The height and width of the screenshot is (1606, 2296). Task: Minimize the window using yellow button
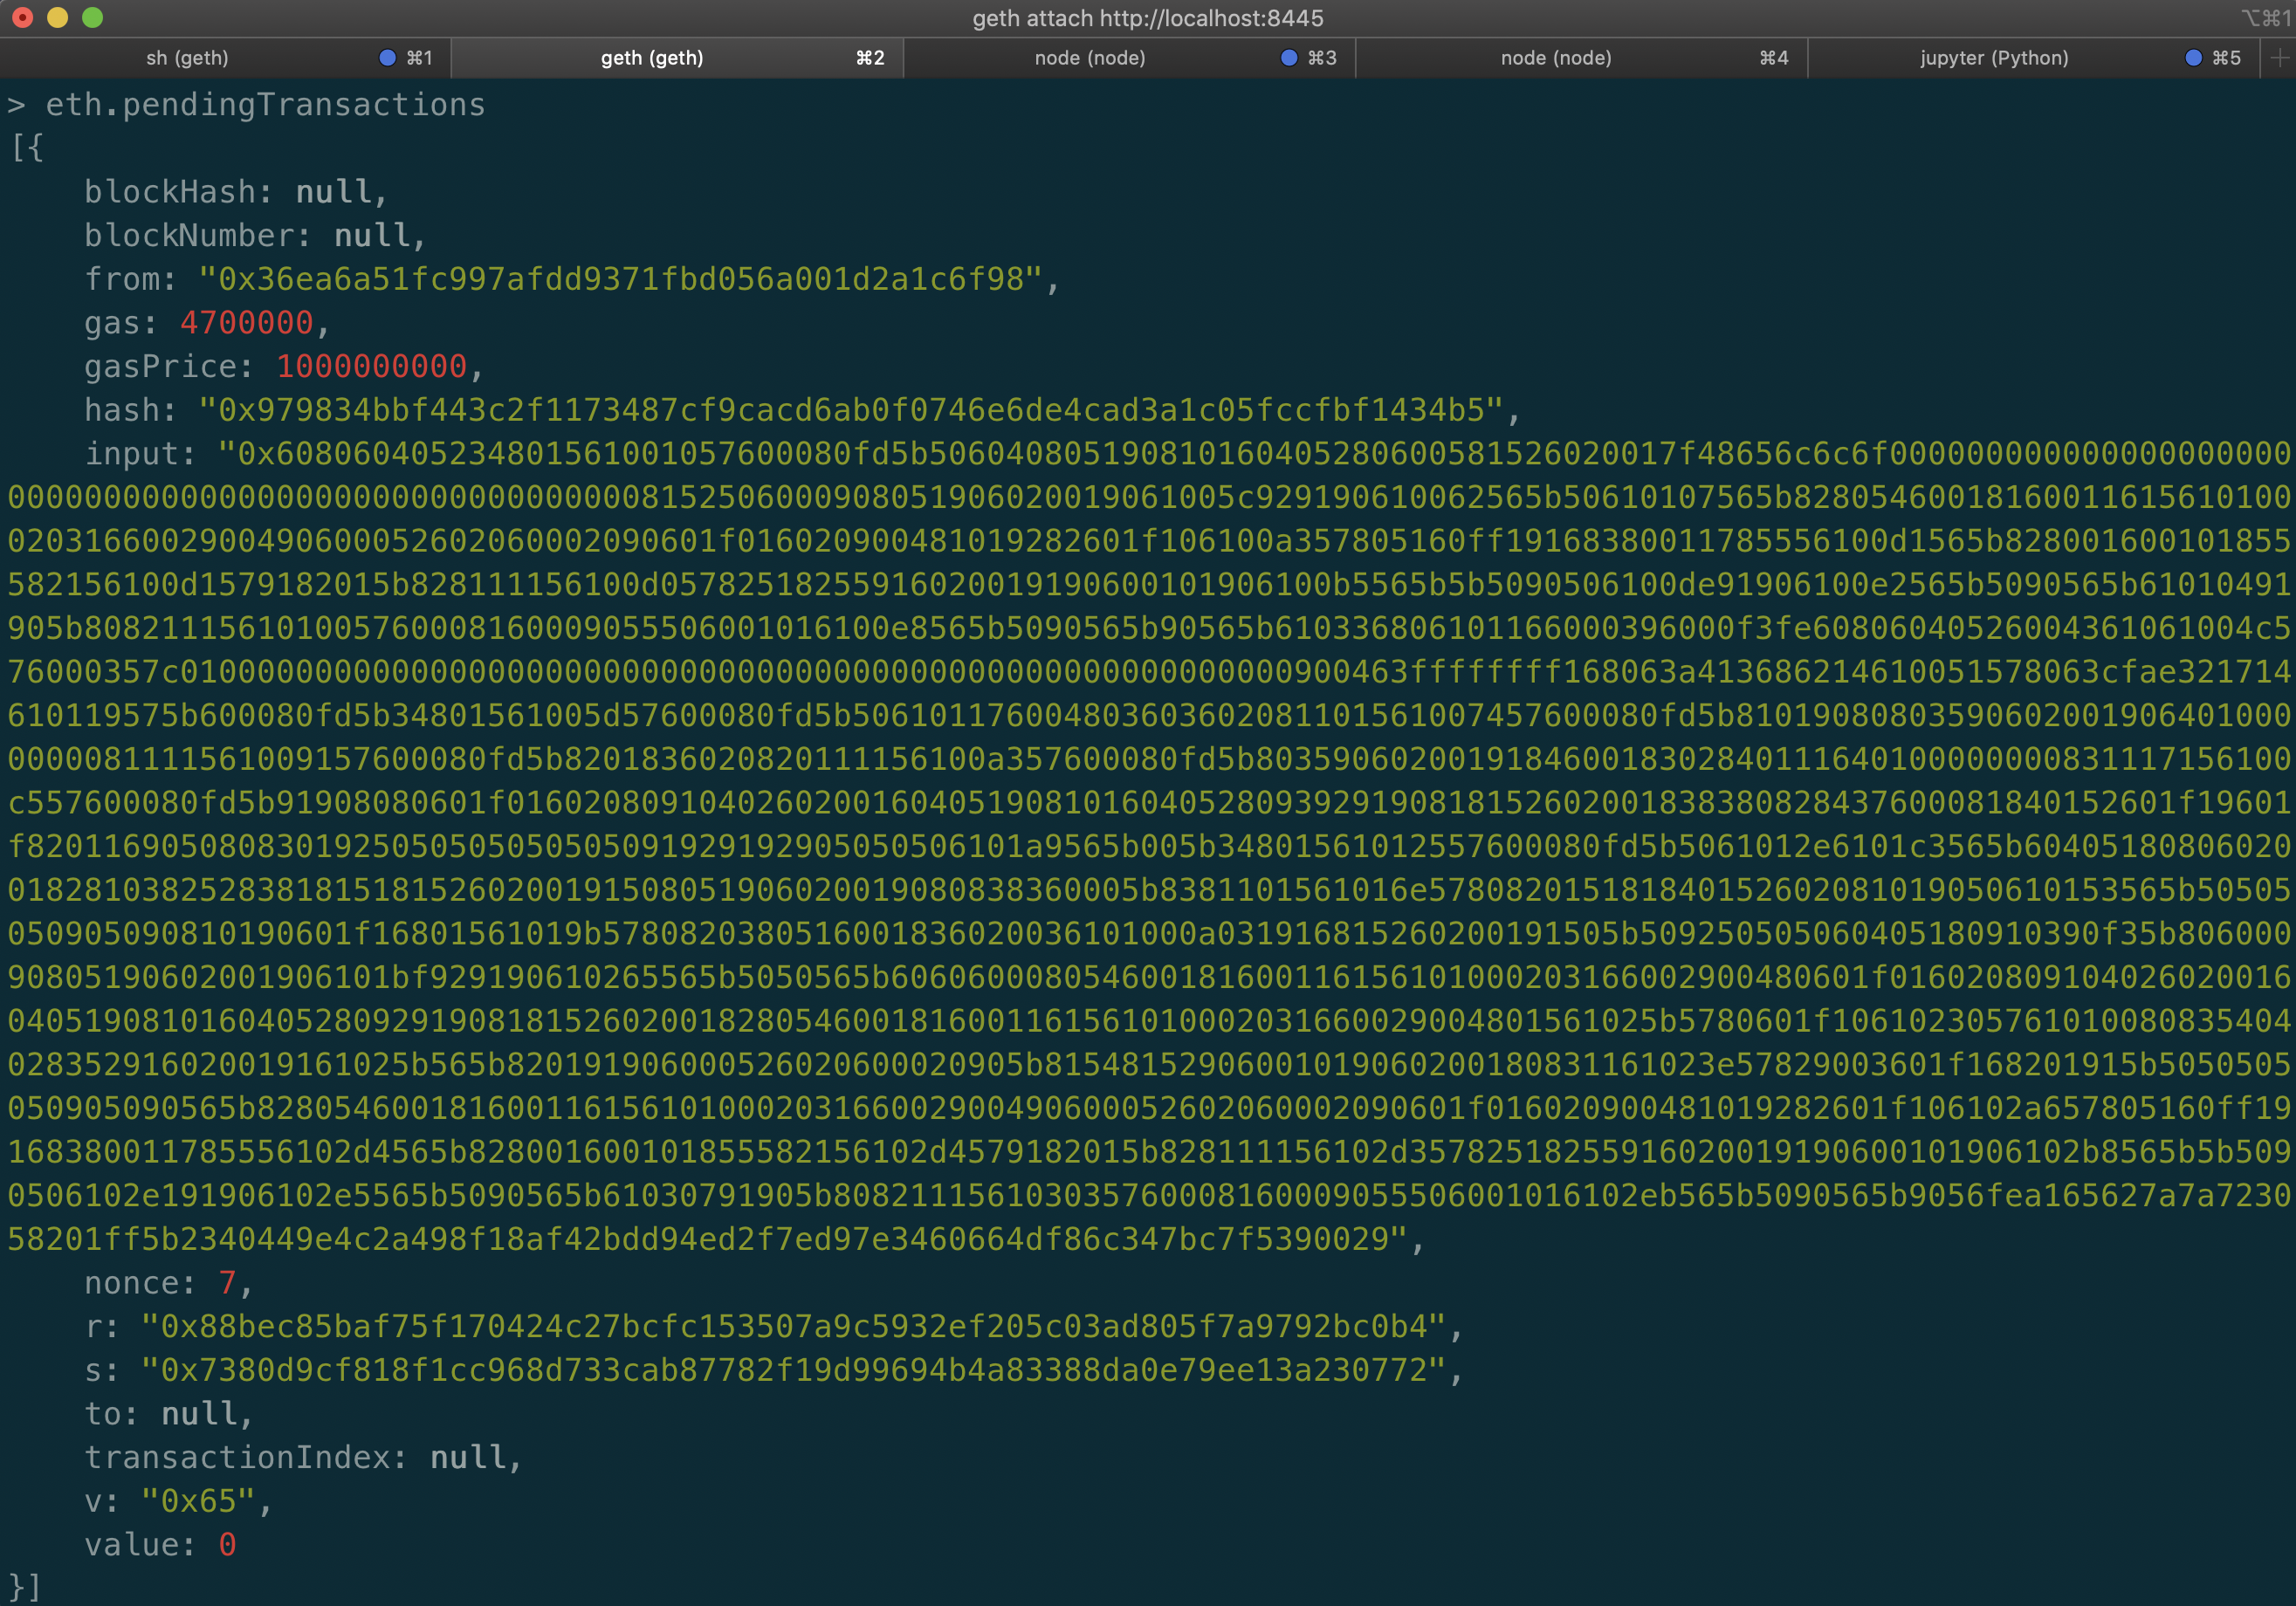click(58, 17)
